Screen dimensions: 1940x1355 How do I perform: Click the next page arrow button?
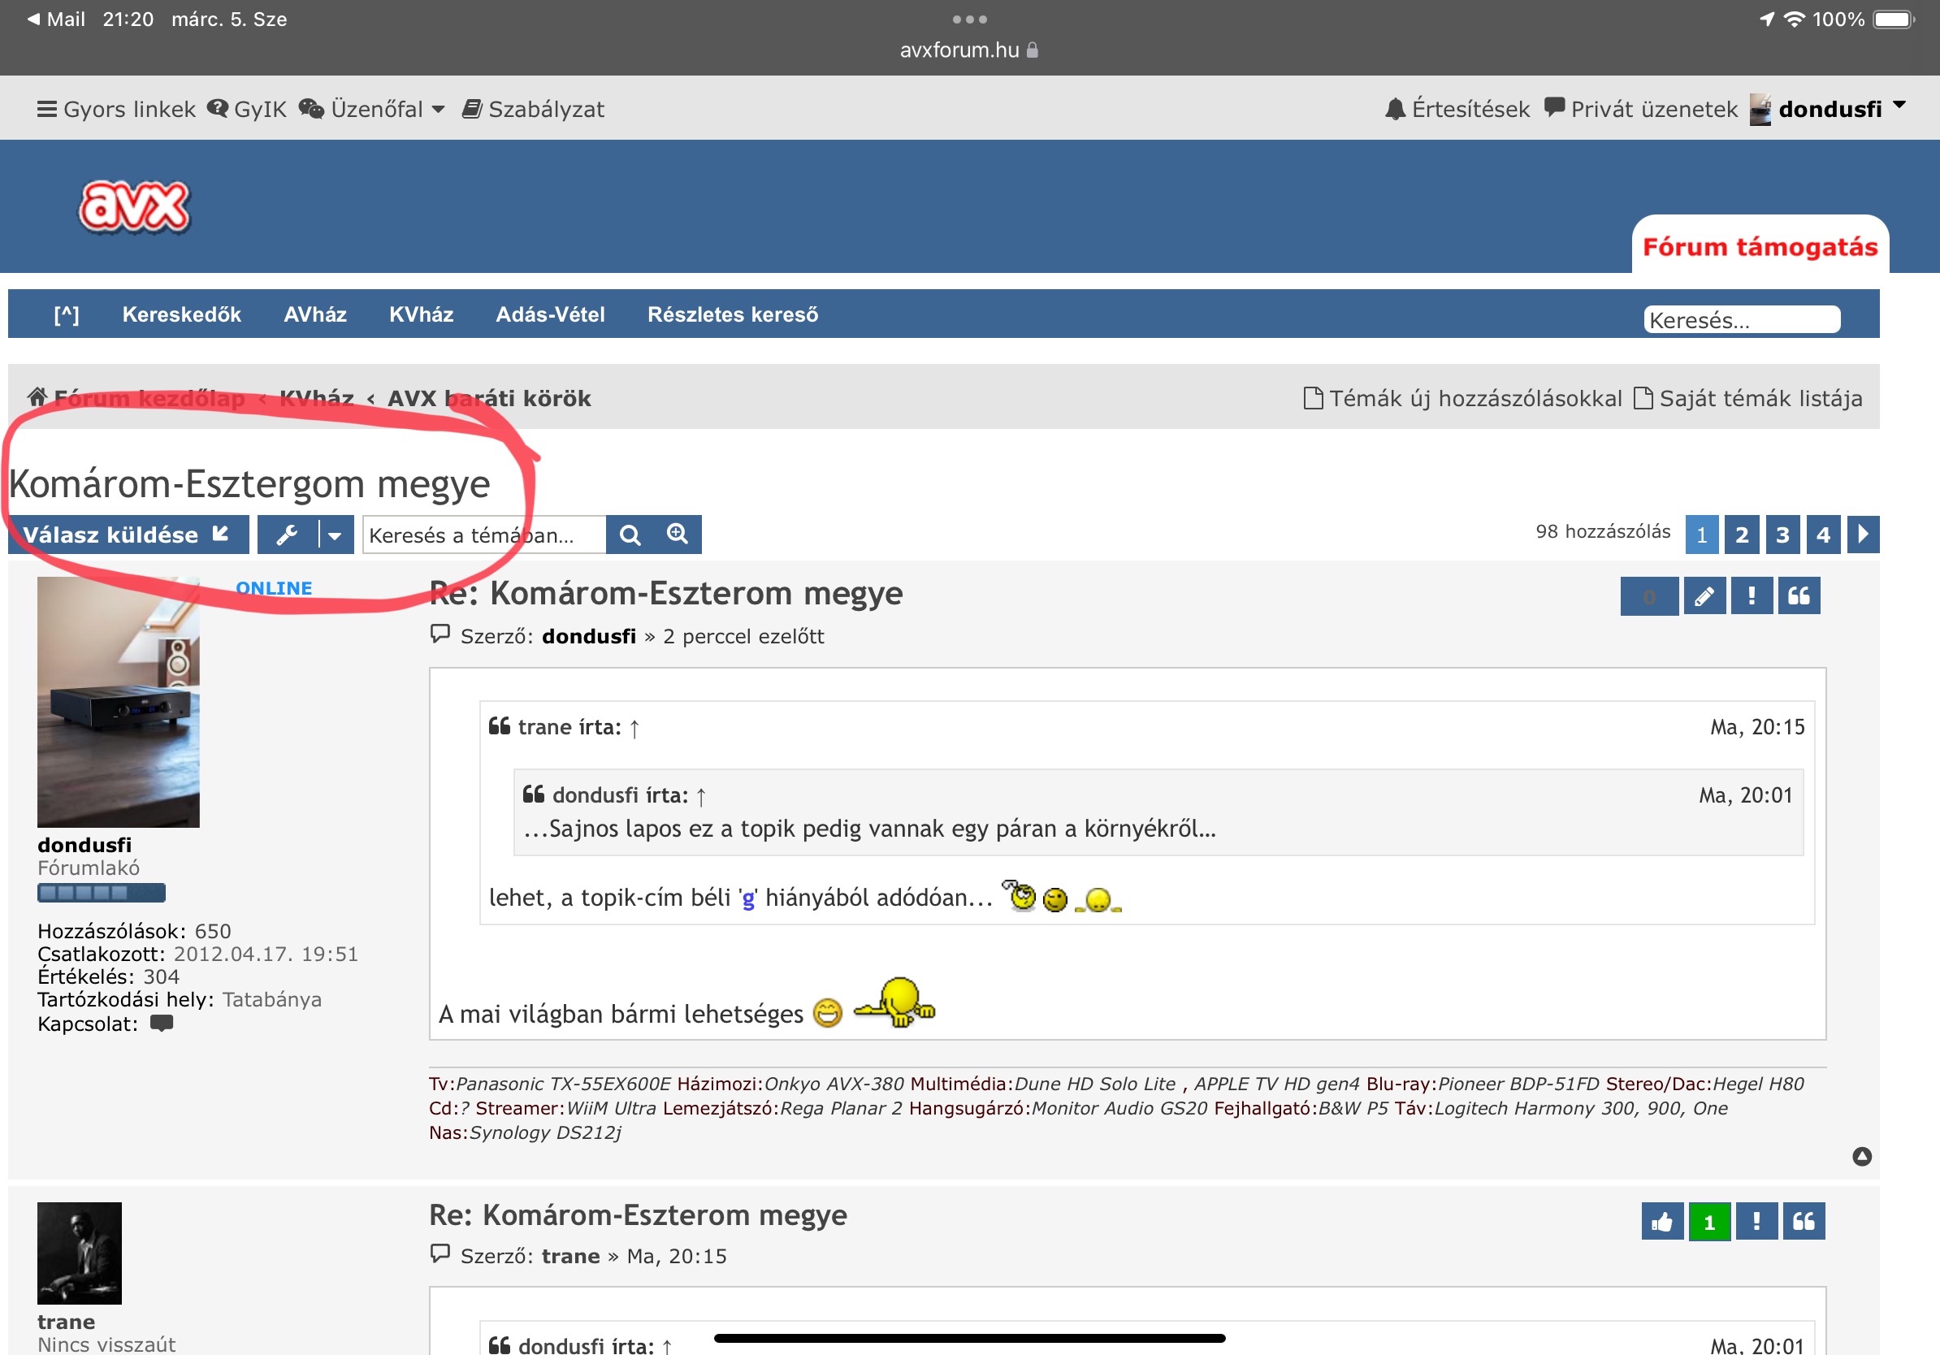click(1862, 535)
